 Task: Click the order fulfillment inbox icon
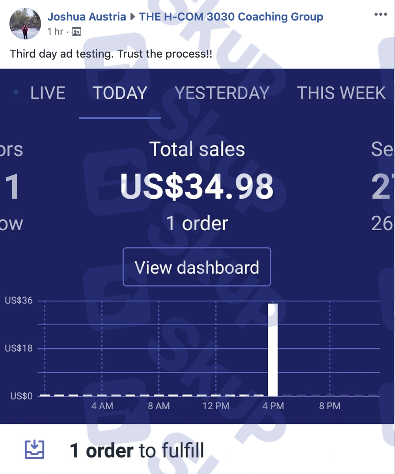35,449
